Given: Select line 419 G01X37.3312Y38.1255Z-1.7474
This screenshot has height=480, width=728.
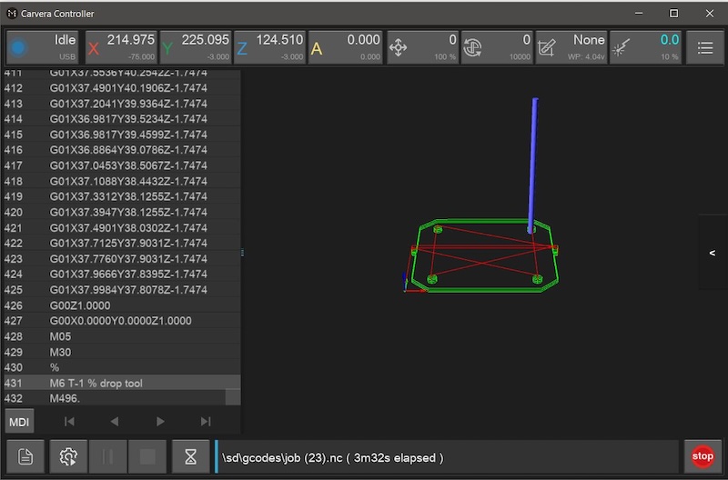Looking at the screenshot, I should tap(122, 196).
